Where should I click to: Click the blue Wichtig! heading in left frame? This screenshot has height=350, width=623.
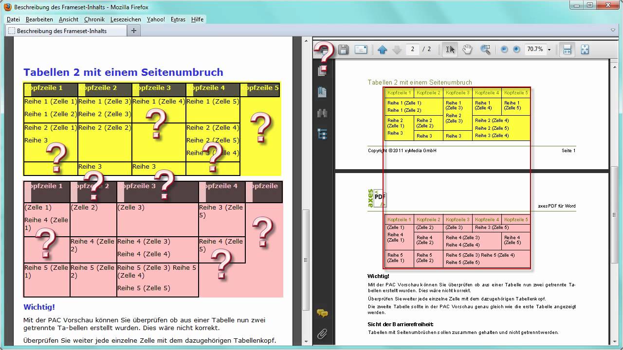[x=39, y=307]
